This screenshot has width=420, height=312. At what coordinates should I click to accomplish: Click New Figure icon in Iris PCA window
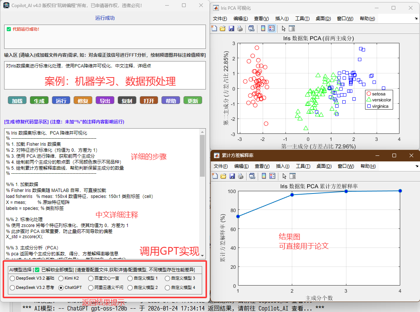214,28
